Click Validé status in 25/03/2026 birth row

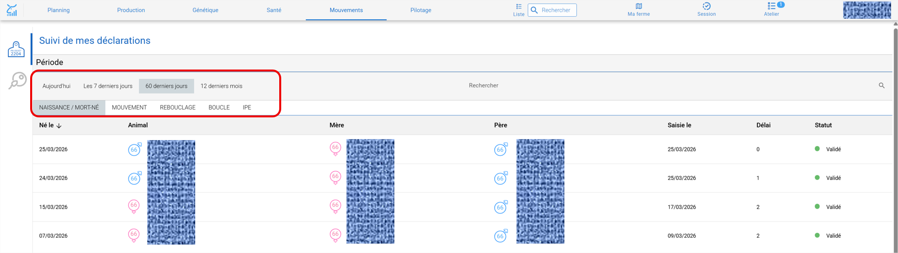coord(833,149)
